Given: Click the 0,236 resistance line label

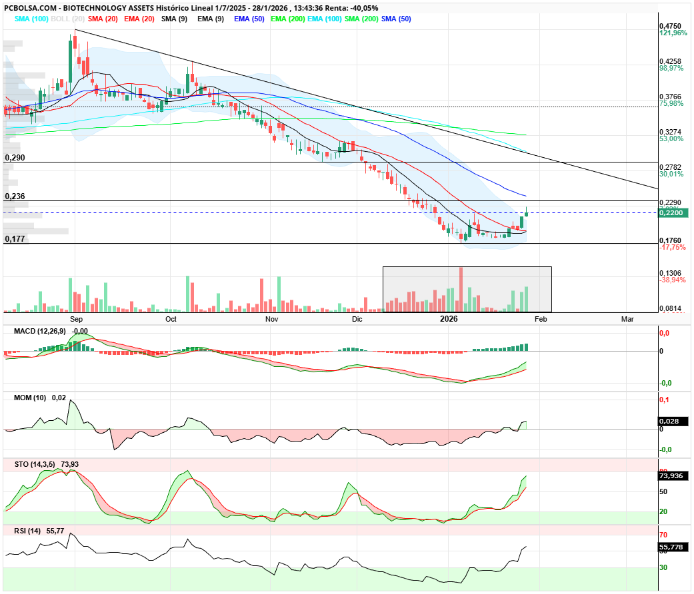Looking at the screenshot, I should 15,196.
